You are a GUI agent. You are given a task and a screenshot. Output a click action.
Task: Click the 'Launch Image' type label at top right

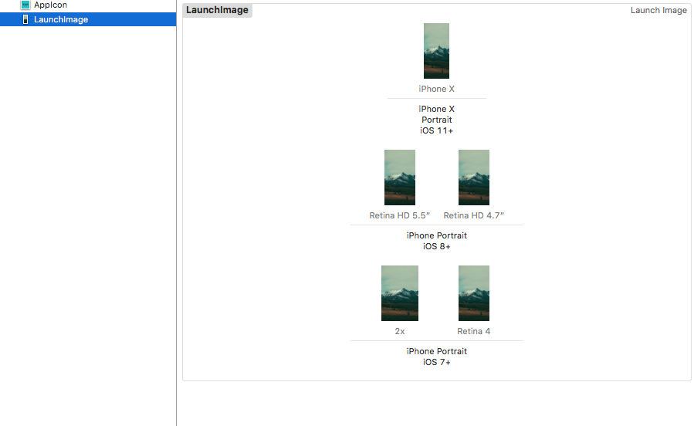(x=658, y=10)
